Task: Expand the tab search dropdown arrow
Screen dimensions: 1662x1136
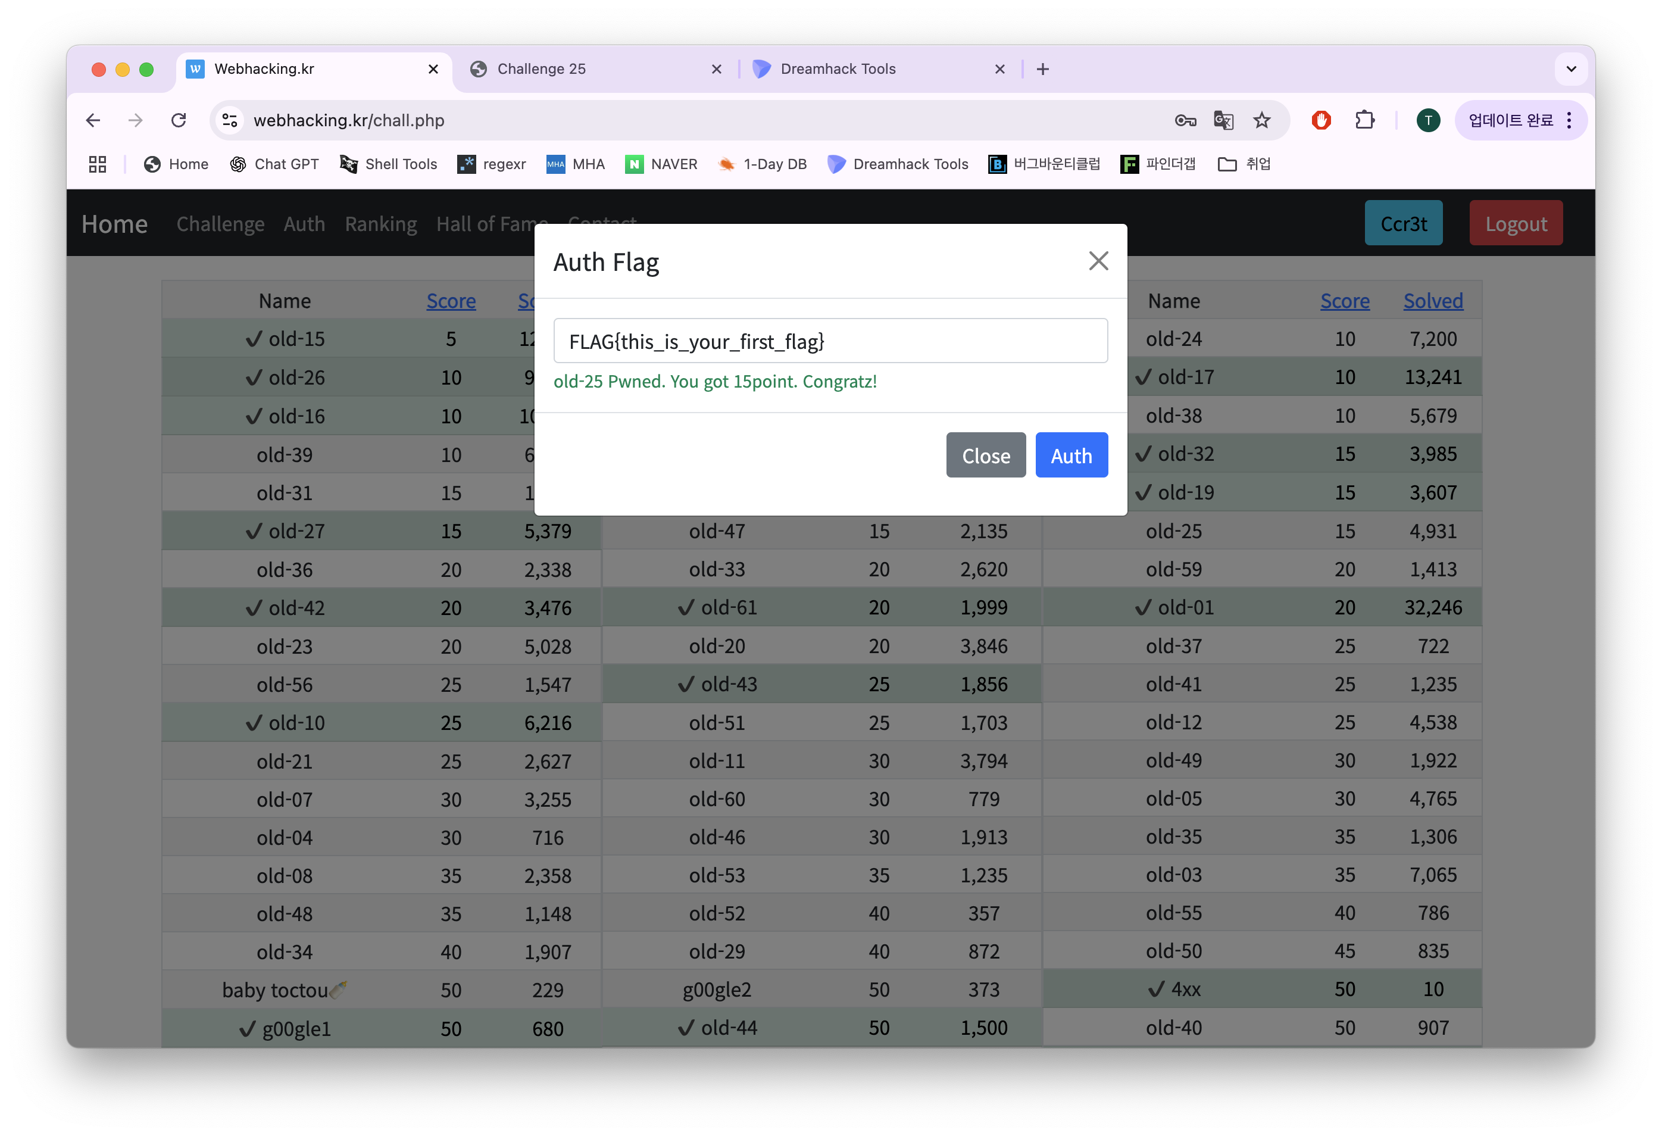Action: pyautogui.click(x=1571, y=70)
